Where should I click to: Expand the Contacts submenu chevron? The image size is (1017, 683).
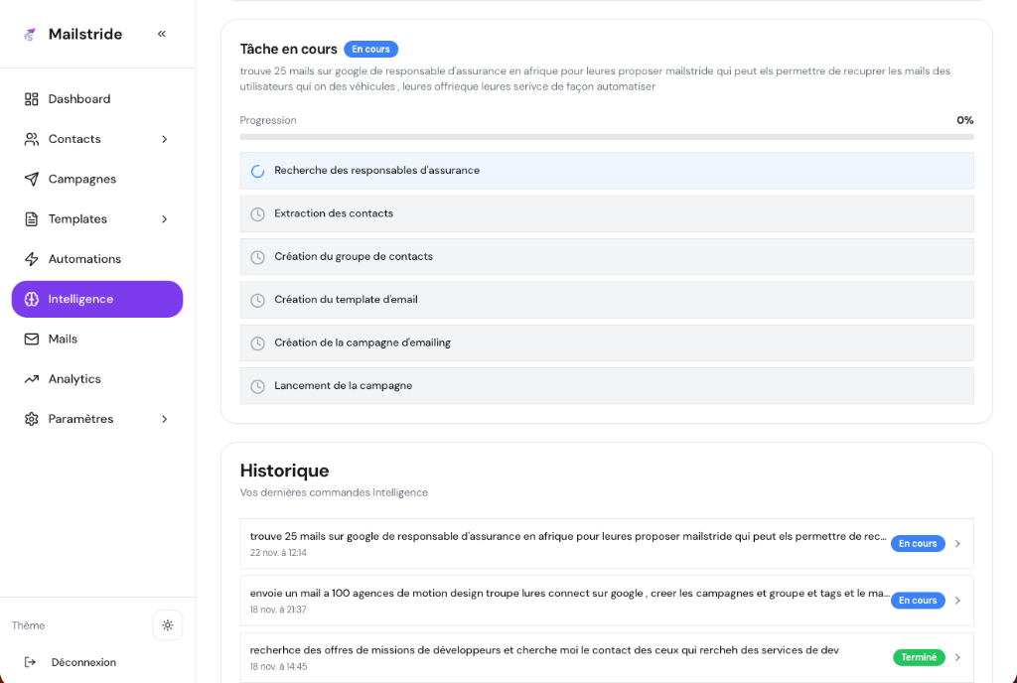click(x=165, y=139)
